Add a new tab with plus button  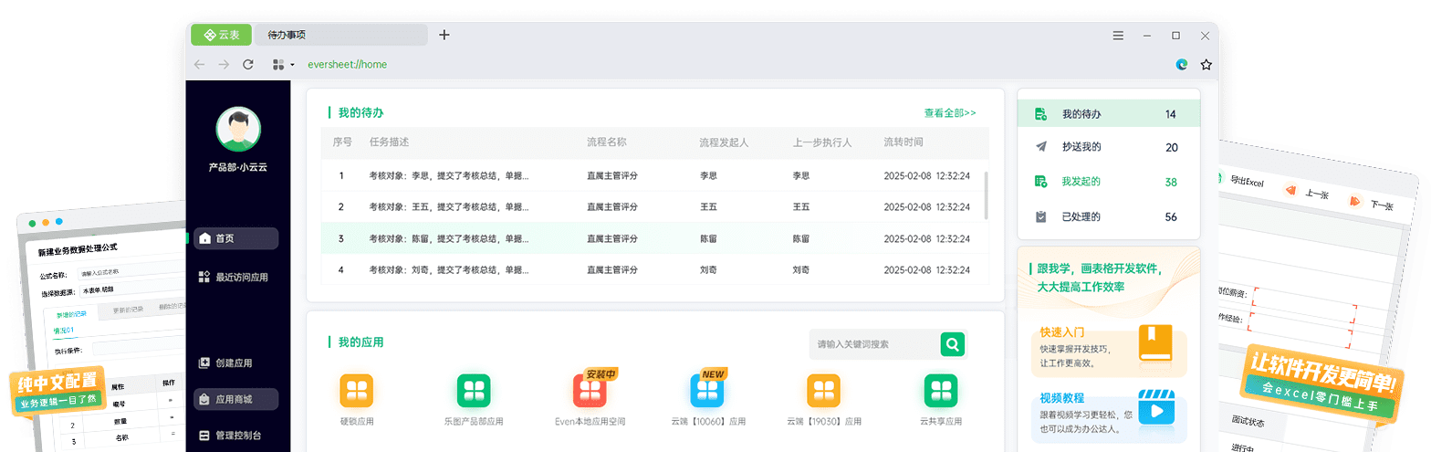(444, 35)
